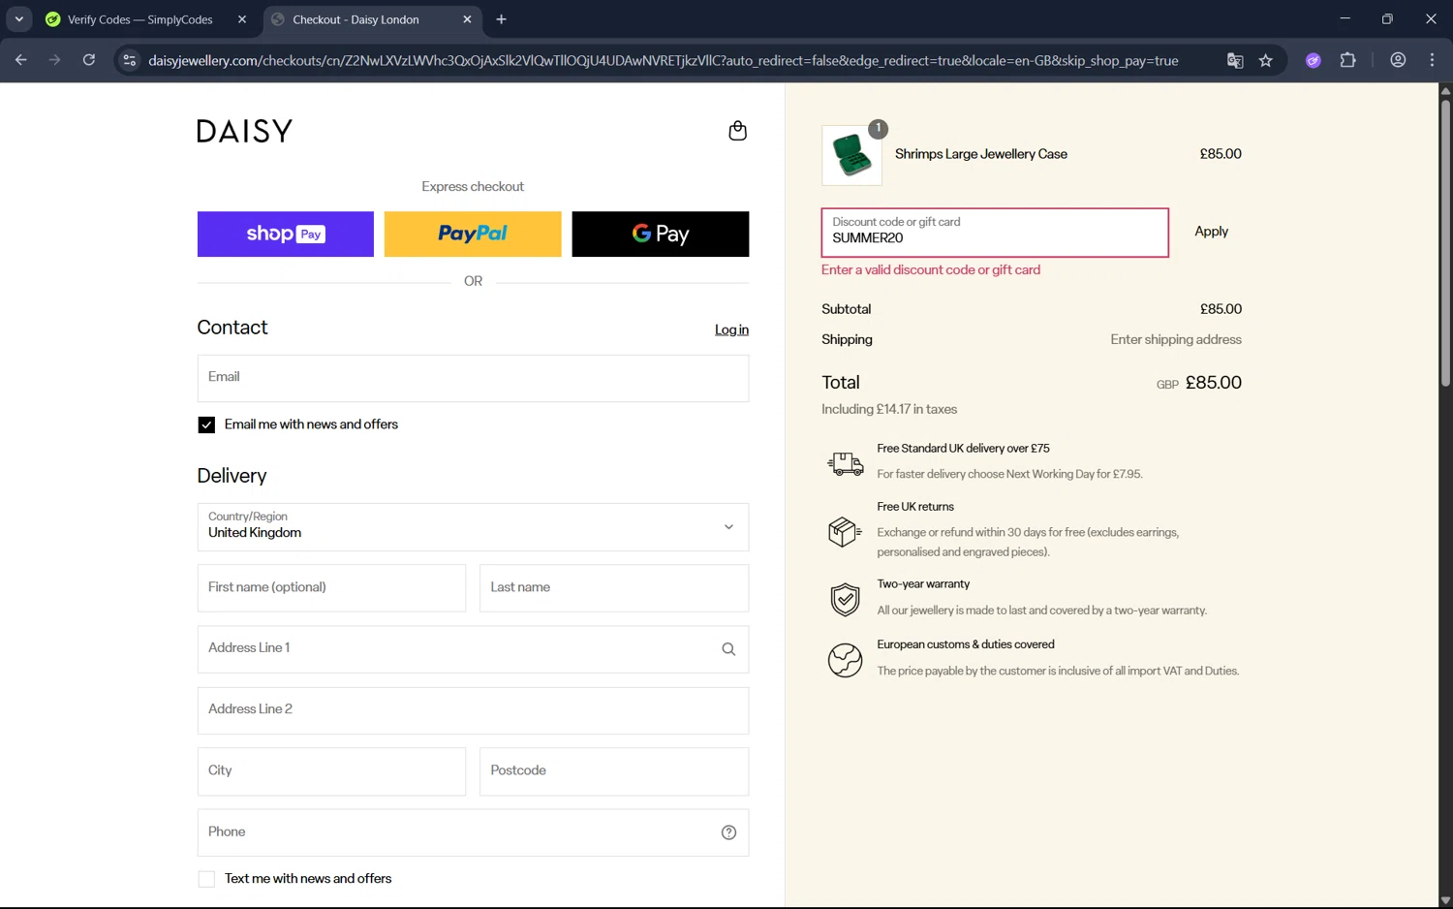Click 'European customs & duties covered' heading
The height and width of the screenshot is (909, 1453).
click(x=966, y=644)
